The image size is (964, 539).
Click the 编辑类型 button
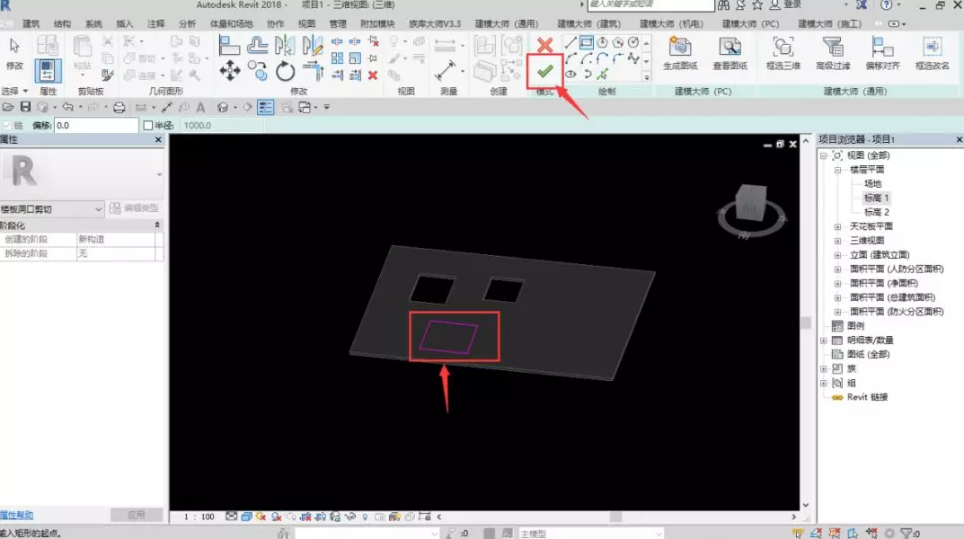pyautogui.click(x=134, y=208)
